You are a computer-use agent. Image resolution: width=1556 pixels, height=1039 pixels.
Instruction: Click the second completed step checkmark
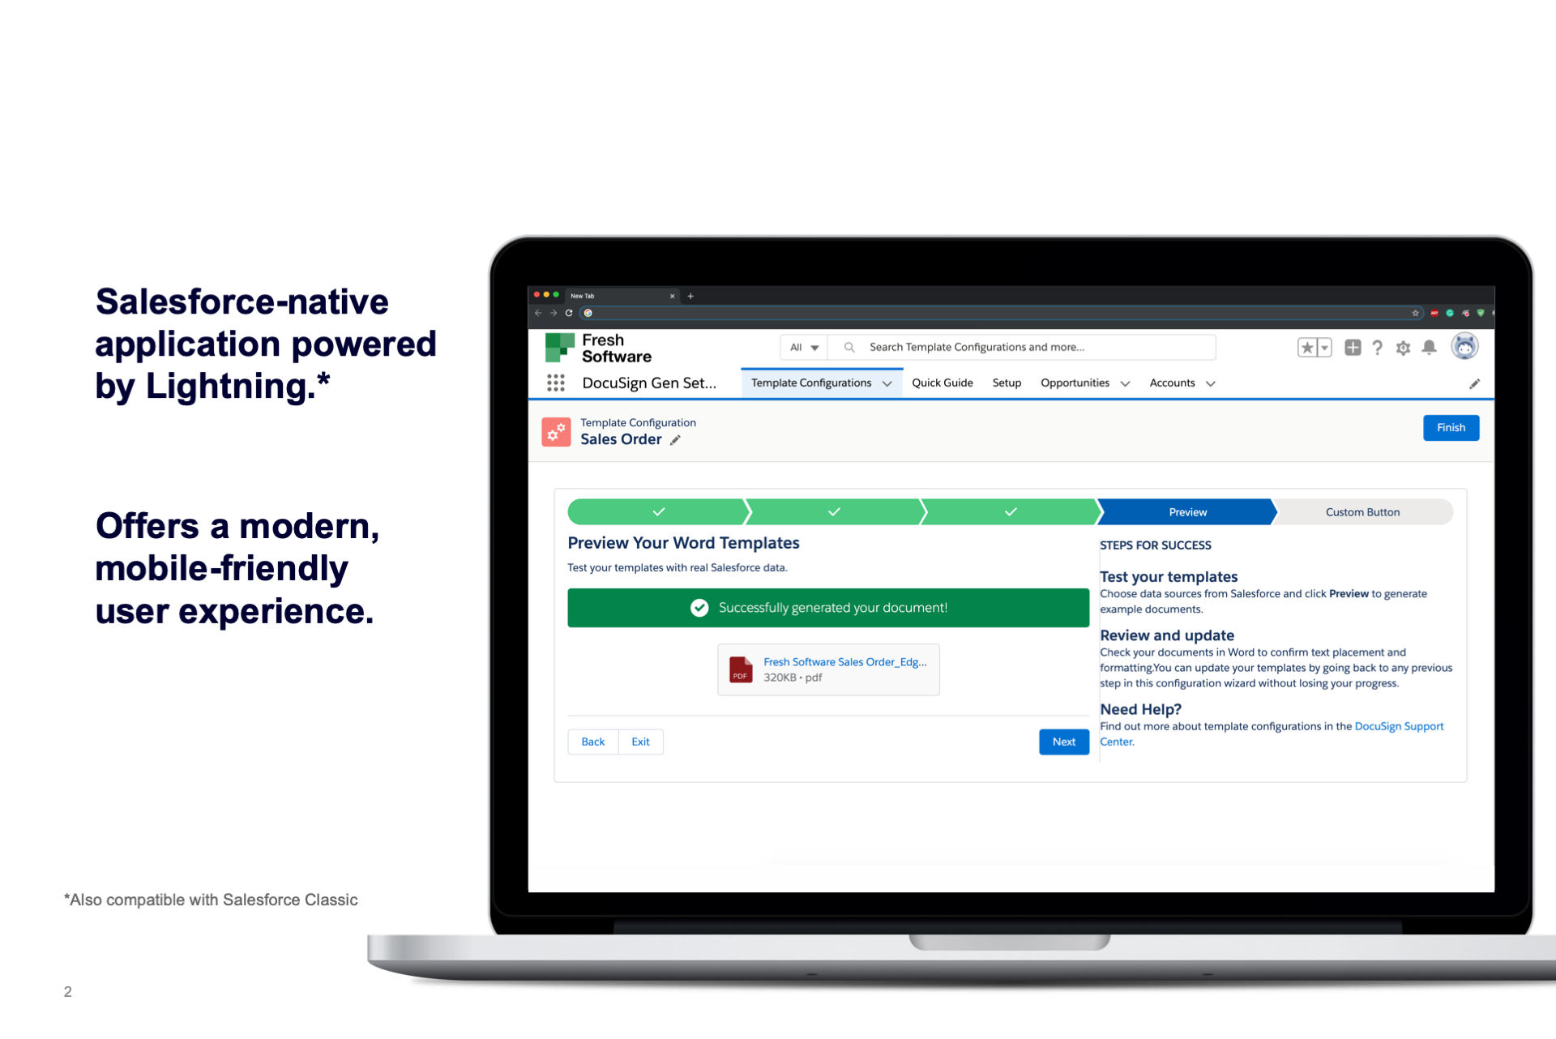831,511
